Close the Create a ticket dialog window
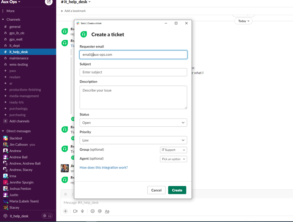This screenshot has width=293, height=222. tap(186, 23)
